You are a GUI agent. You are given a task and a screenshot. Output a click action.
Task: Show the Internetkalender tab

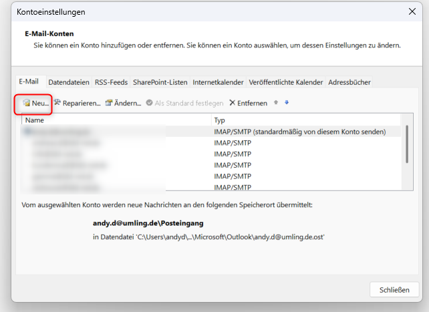click(218, 82)
